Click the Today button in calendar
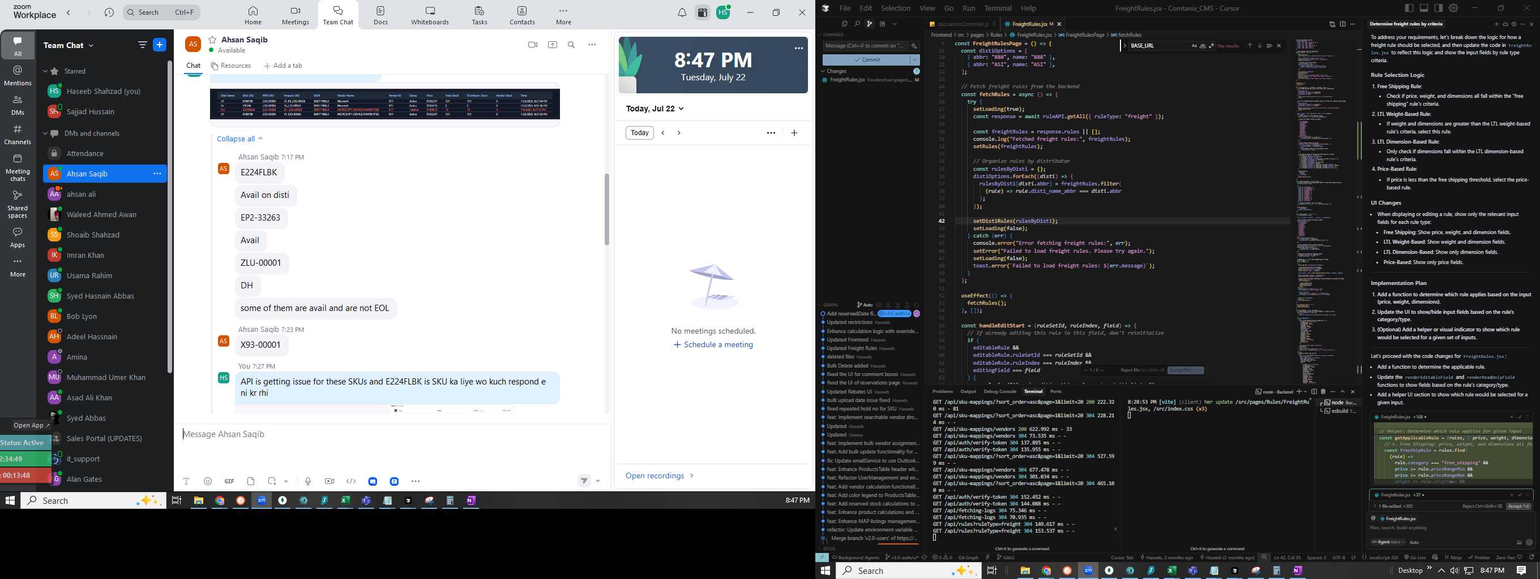 tap(640, 132)
